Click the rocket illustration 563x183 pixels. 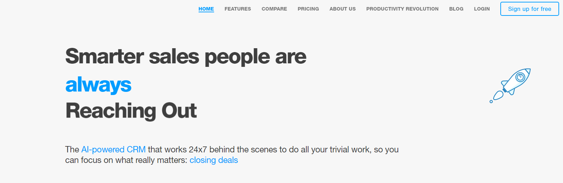(513, 84)
